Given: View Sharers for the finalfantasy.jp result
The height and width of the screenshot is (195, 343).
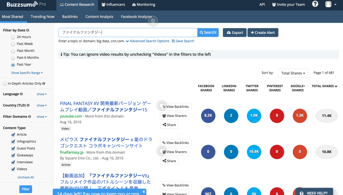Looking at the screenshot, I should point(175,152).
